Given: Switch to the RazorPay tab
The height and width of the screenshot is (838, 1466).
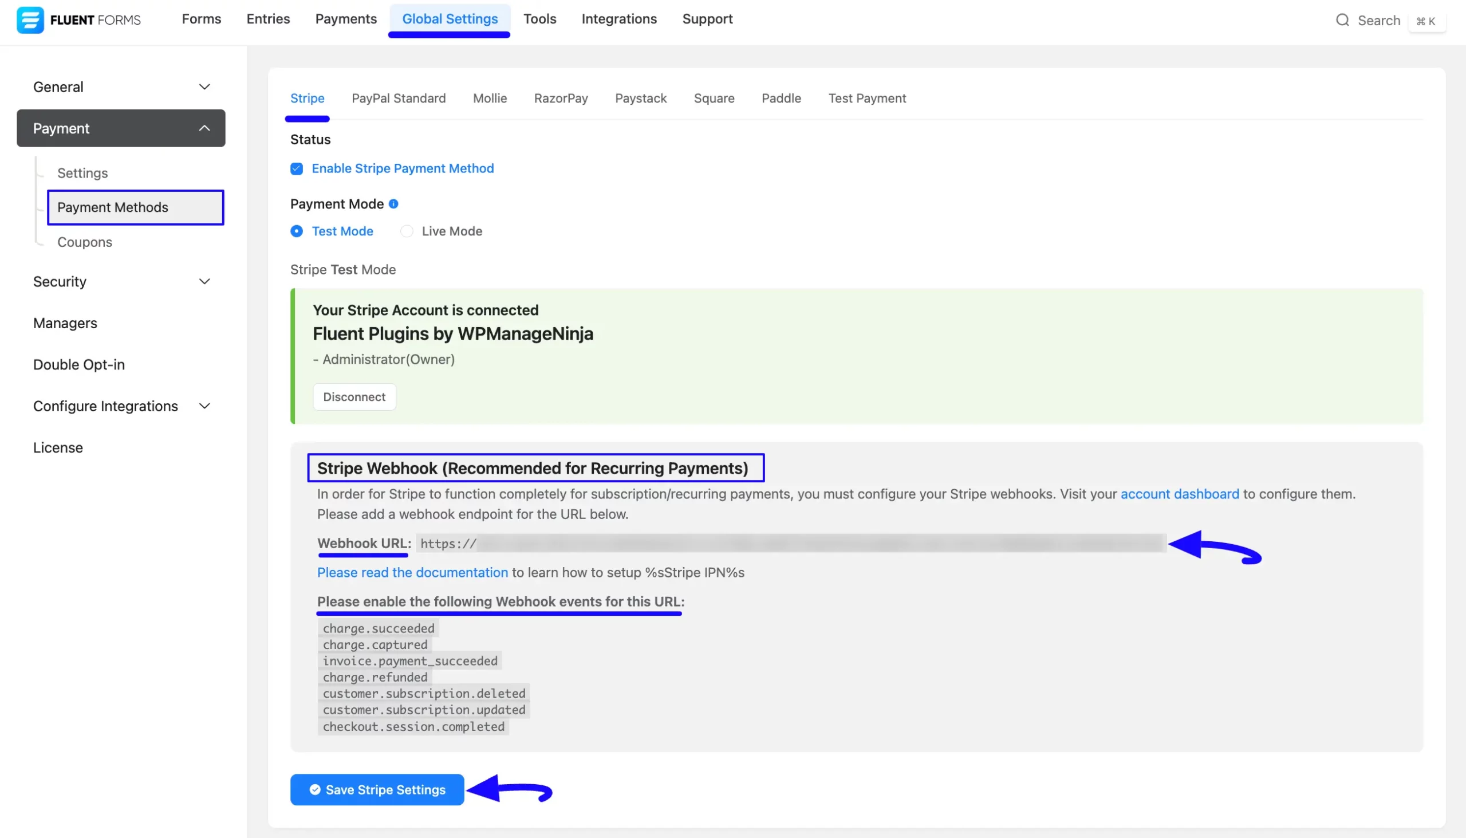Looking at the screenshot, I should pyautogui.click(x=561, y=99).
